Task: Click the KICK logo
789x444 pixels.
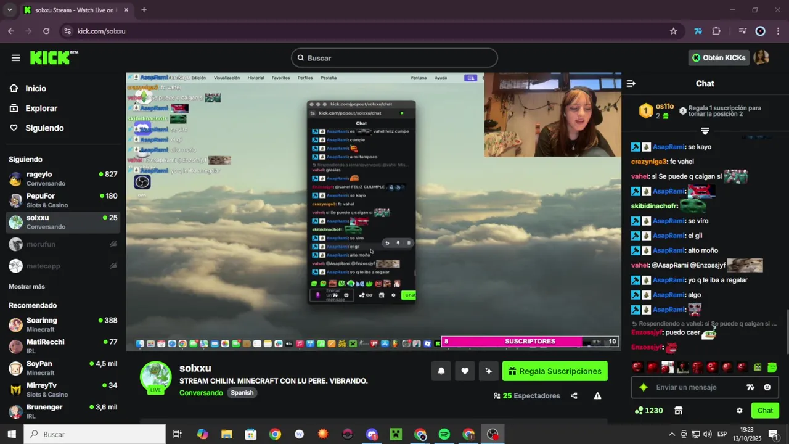Action: tap(54, 57)
